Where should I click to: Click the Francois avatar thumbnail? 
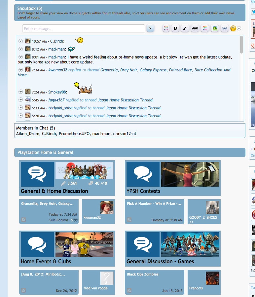pos(212,278)
